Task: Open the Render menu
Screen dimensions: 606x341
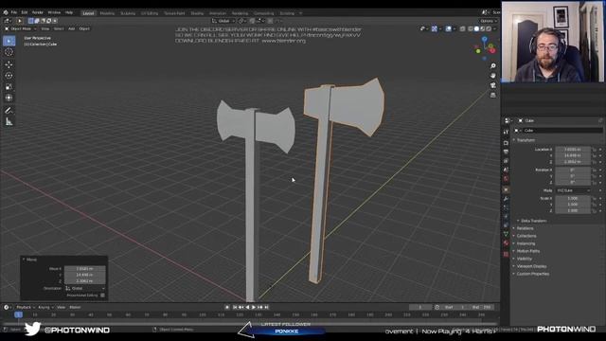Action: 38,12
